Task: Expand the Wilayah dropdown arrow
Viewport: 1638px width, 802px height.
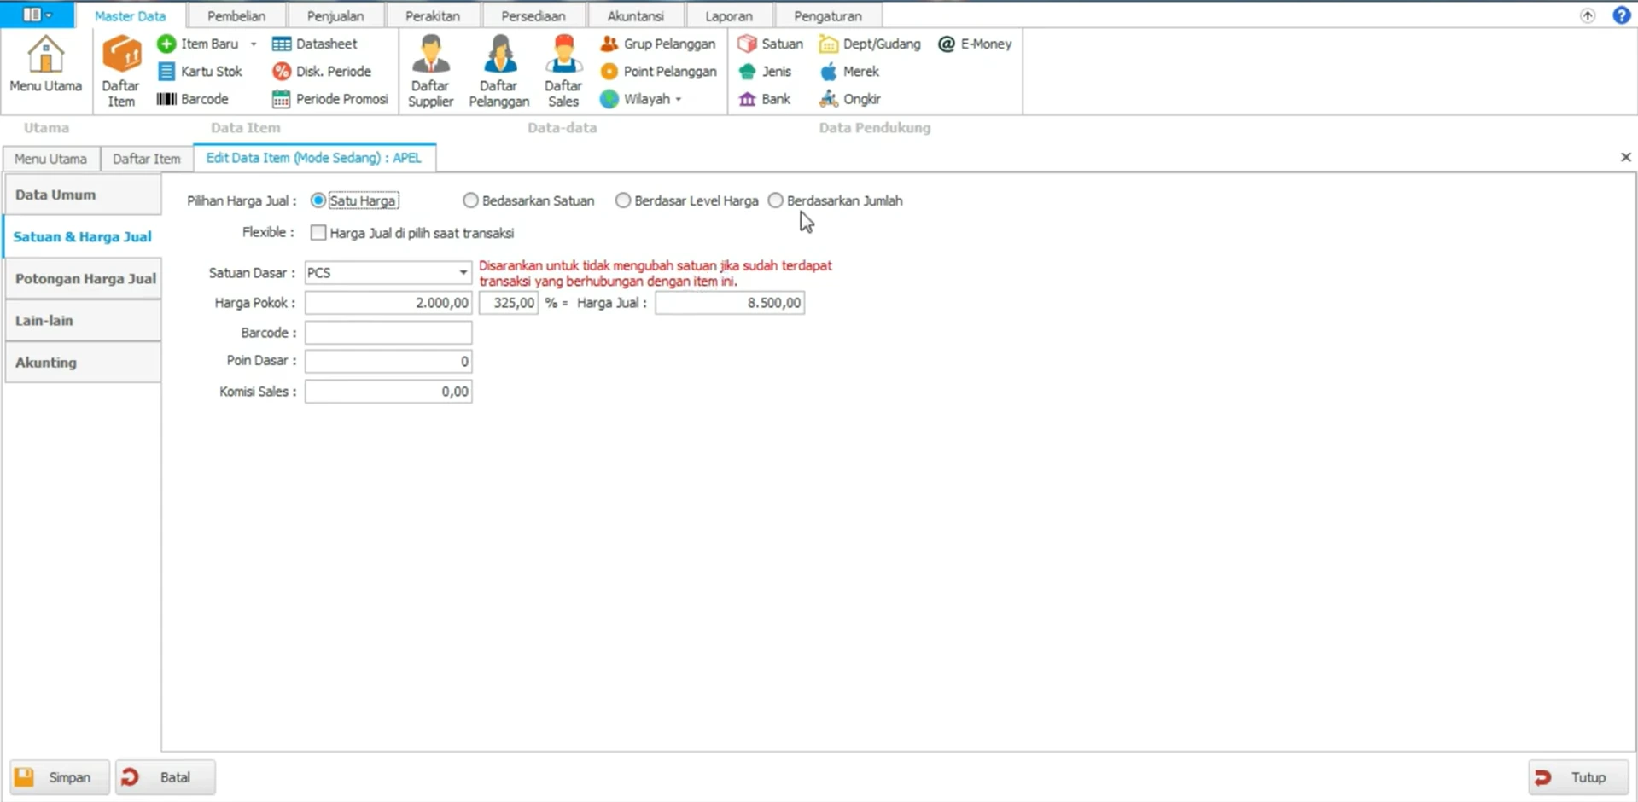Action: [x=679, y=99]
